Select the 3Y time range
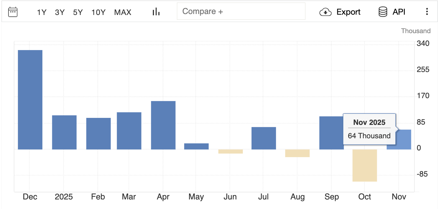 click(59, 12)
